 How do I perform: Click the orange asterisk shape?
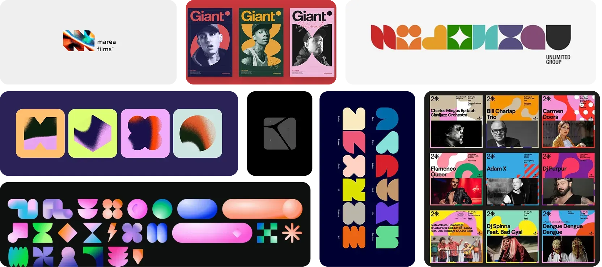point(292,233)
